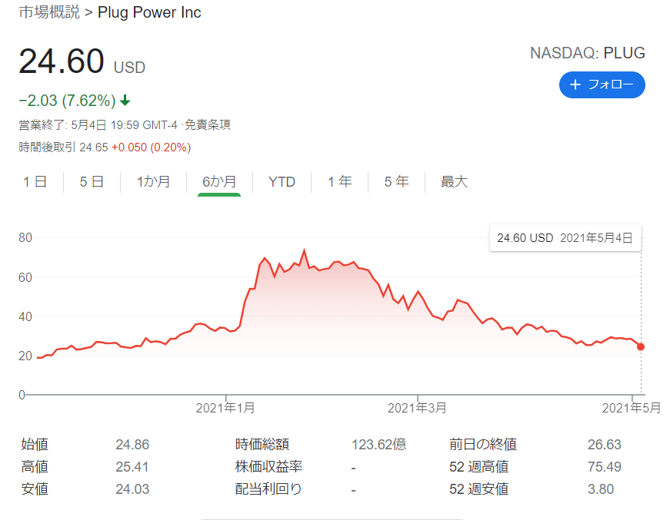Image resolution: width=670 pixels, height=520 pixels.
Task: Click the NASDAQ: PLUG ticker label
Action: (x=588, y=53)
